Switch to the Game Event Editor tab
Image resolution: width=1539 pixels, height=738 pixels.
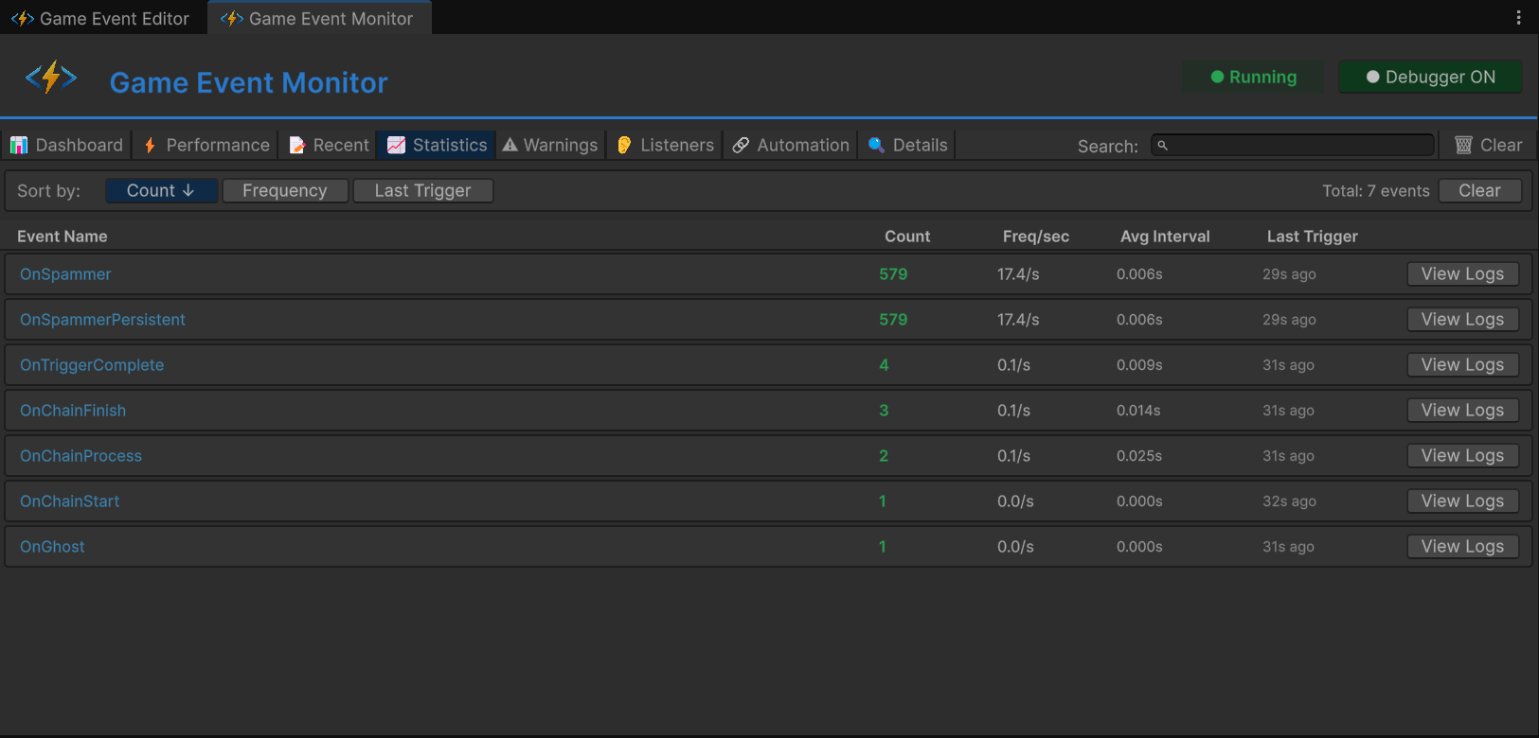(102, 18)
